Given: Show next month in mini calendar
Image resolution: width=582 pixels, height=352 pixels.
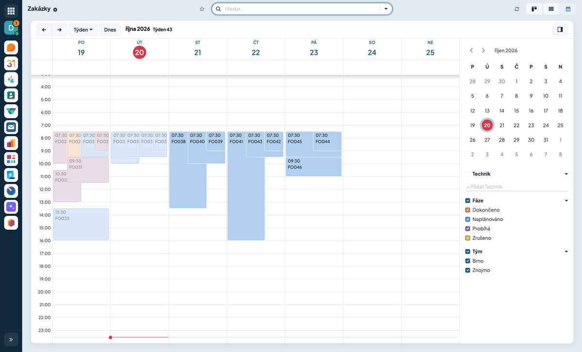Looking at the screenshot, I should (483, 50).
